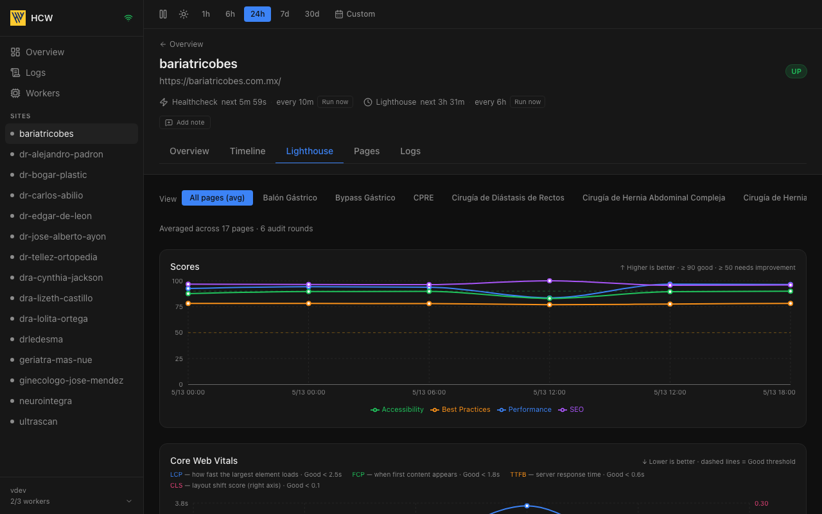Run the Lighthouse audit now
This screenshot has width=822, height=514.
[528, 102]
